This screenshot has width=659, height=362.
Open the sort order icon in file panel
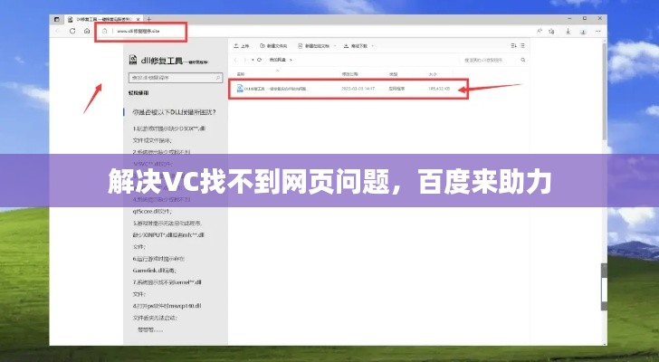[513, 45]
